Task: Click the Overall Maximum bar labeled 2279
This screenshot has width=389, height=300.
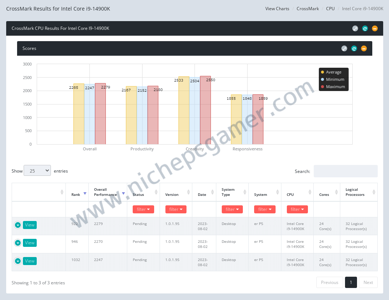Action: (x=100, y=114)
